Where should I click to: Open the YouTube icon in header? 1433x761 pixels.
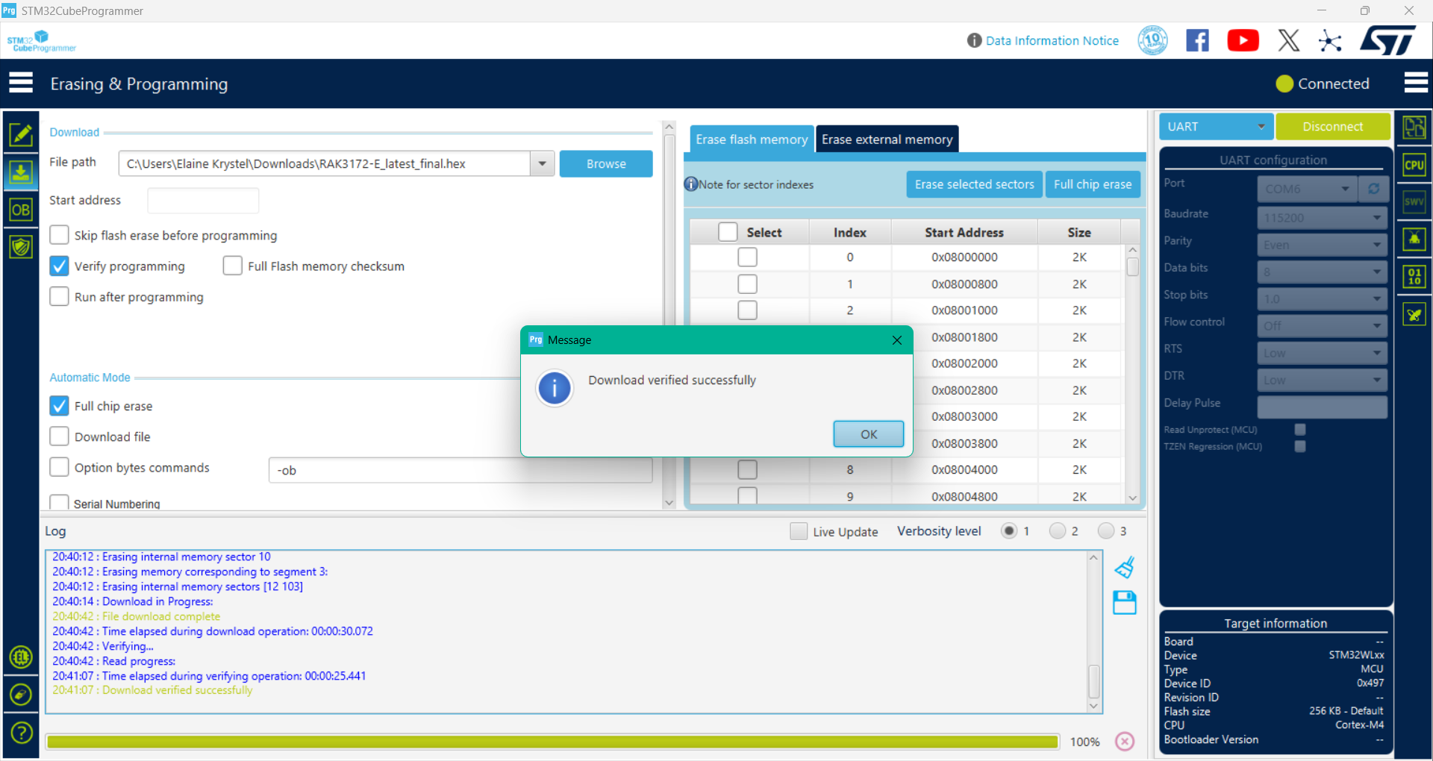click(1243, 40)
